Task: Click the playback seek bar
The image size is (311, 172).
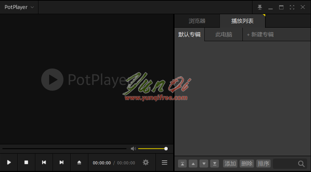Action: coord(64,148)
